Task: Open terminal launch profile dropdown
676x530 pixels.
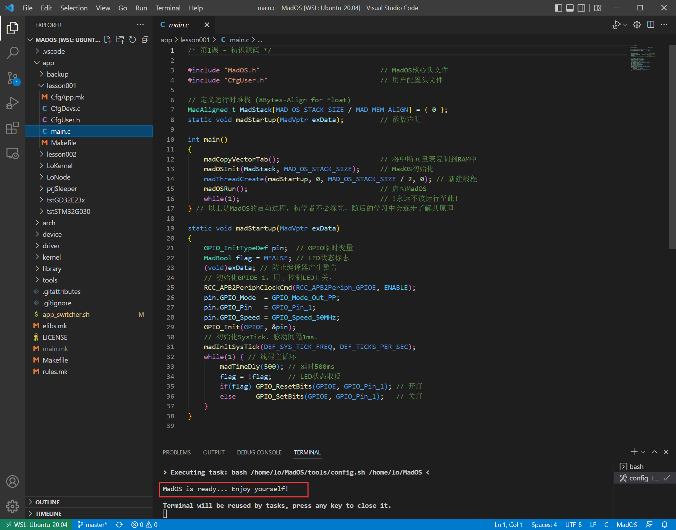Action: click(643, 452)
